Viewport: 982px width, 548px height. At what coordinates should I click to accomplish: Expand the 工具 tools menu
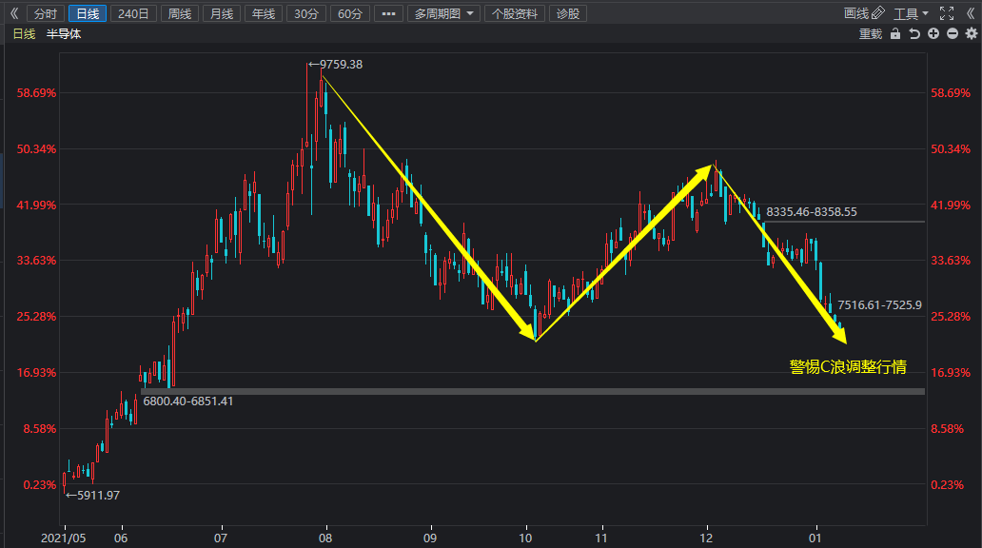(x=911, y=13)
